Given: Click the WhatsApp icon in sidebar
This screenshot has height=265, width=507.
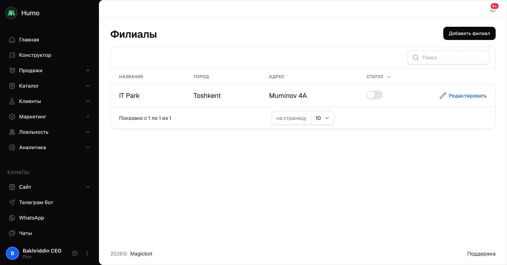Looking at the screenshot, I should tap(12, 218).
